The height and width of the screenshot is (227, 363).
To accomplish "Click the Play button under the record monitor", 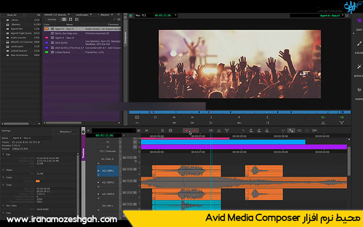I will click(239, 117).
